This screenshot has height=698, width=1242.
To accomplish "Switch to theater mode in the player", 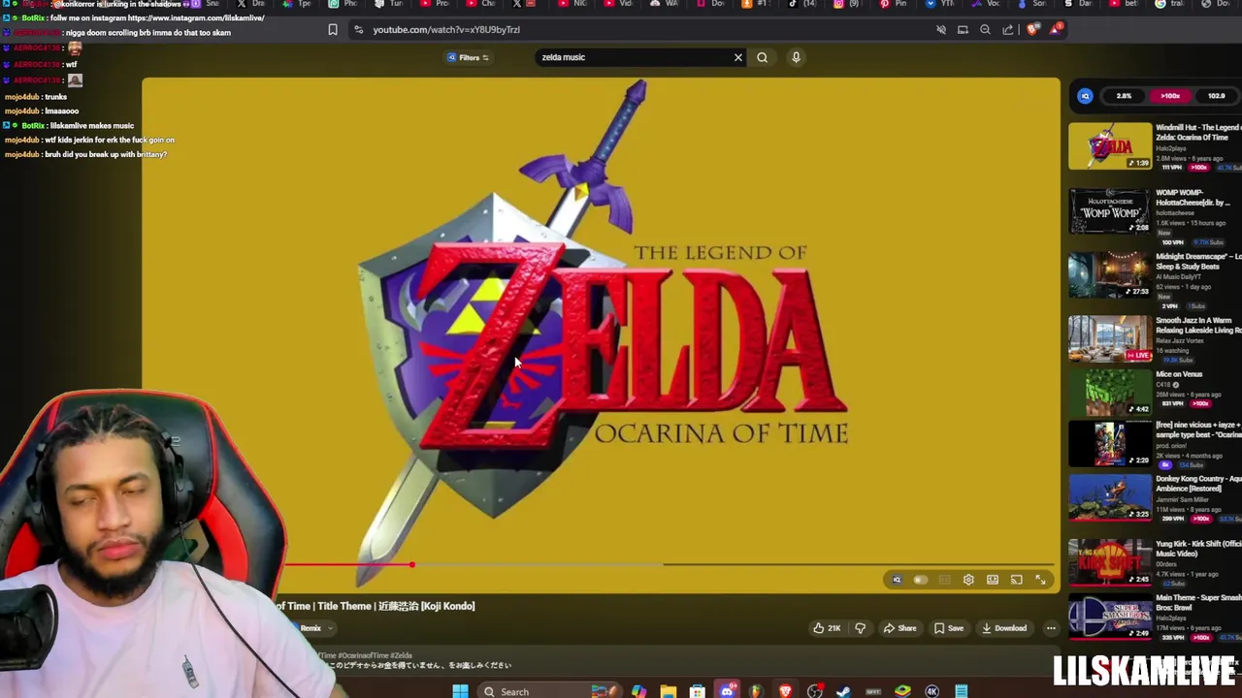I will tap(993, 580).
